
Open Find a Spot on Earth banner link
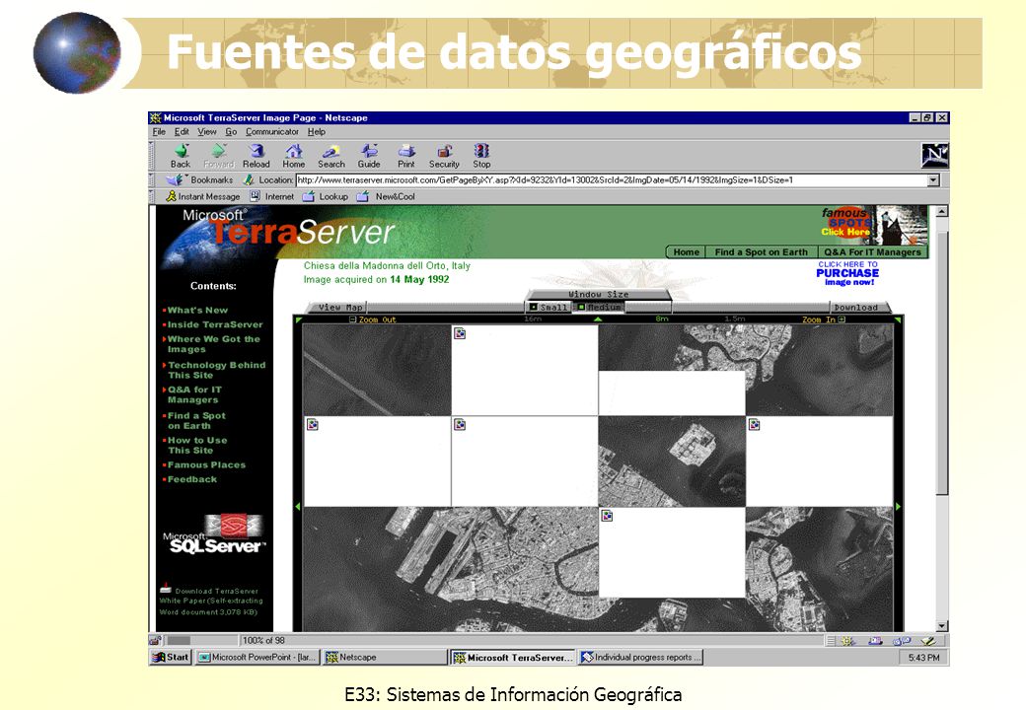tap(761, 251)
